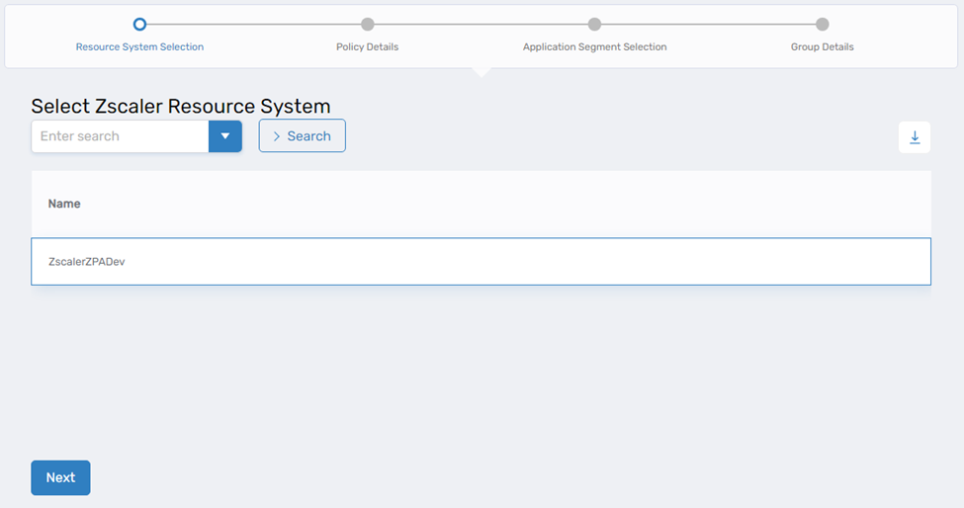Screen dimensions: 964x508
Task: Open the Group Details step label
Action: click(x=822, y=46)
